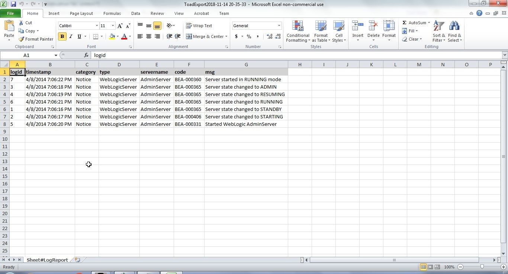The image size is (508, 274).
Task: Apply Comma Style
Action: pos(257,36)
